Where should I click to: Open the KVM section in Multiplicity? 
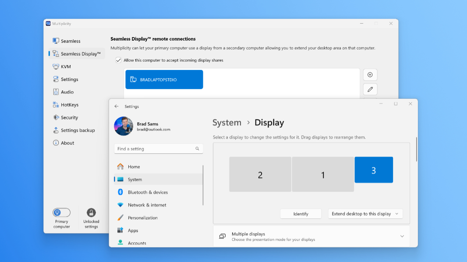click(56, 66)
